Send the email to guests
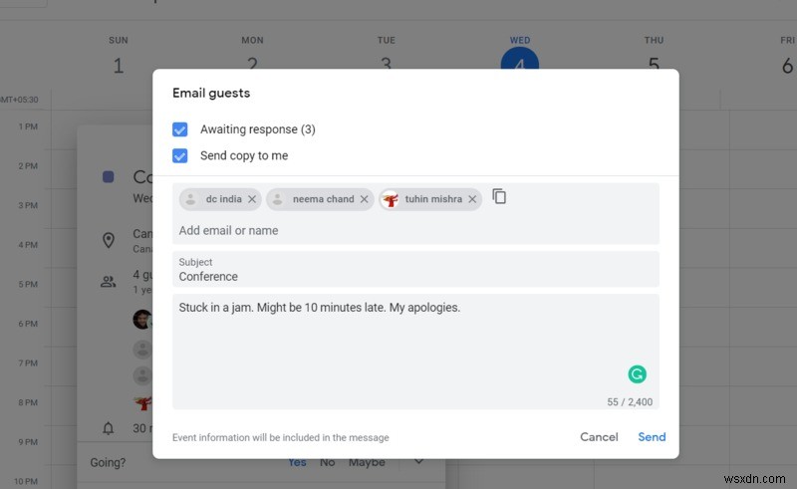This screenshot has height=489, width=797. pyautogui.click(x=652, y=436)
